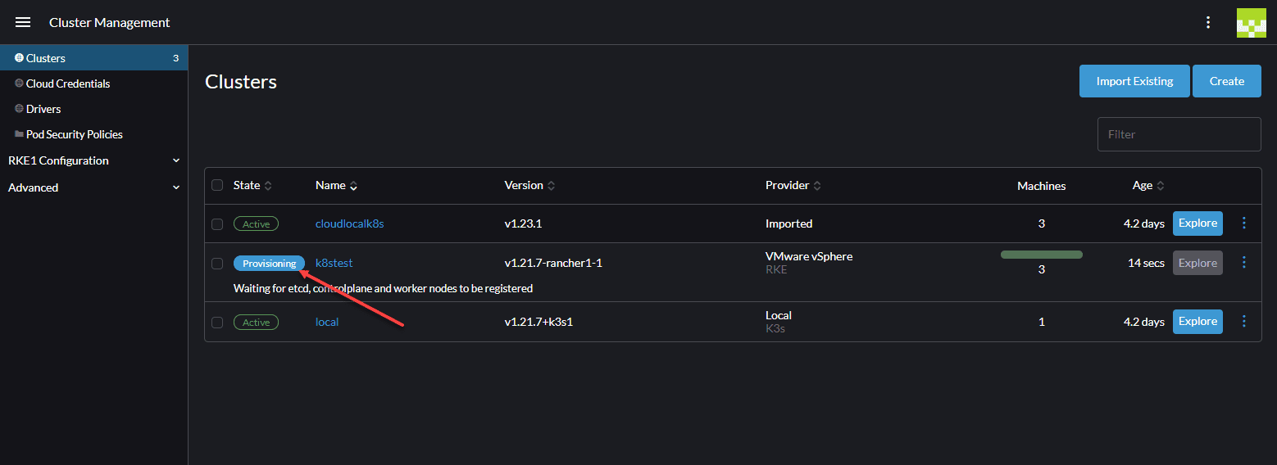This screenshot has height=465, width=1277.
Task: Open the k8stest cluster link
Action: 334,263
